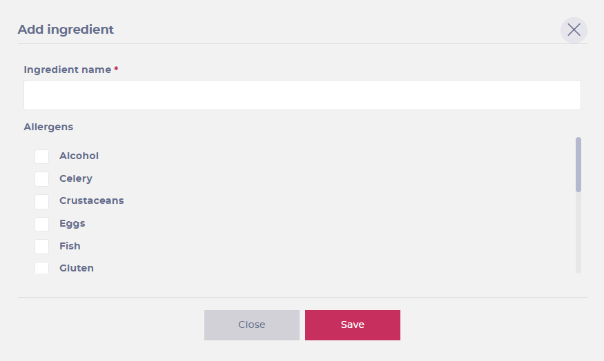Click the Gluten label text

click(77, 268)
